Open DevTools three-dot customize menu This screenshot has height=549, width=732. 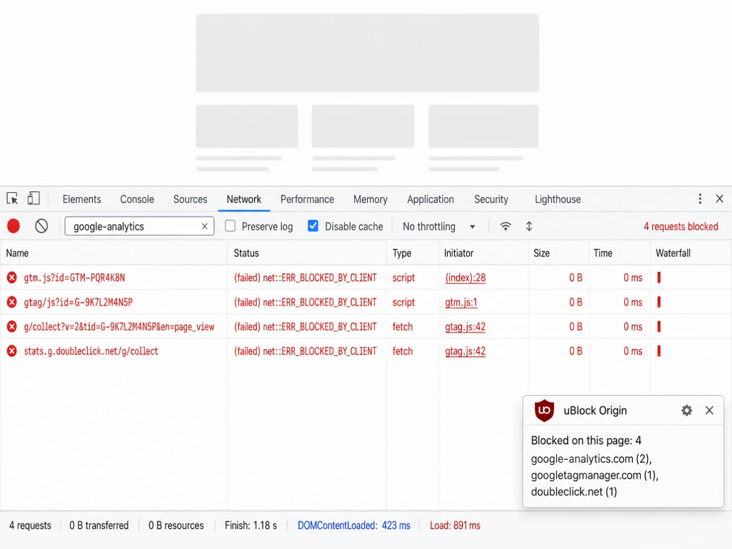(700, 199)
